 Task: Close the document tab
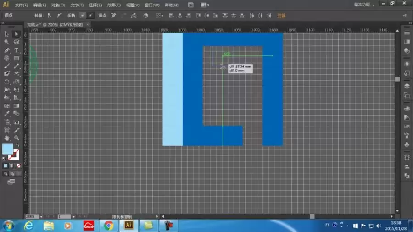coord(88,24)
